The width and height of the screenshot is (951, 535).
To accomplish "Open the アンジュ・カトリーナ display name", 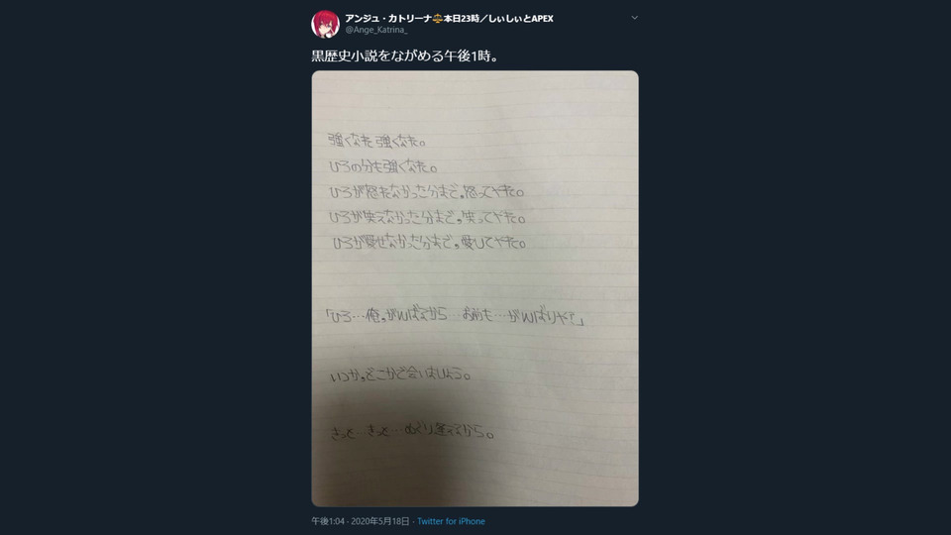I will pyautogui.click(x=388, y=18).
